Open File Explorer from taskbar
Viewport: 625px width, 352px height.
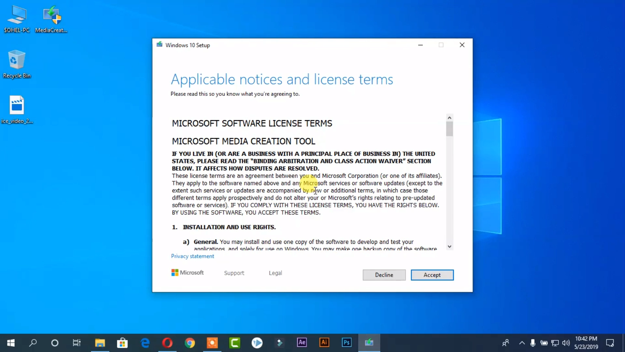(x=100, y=343)
